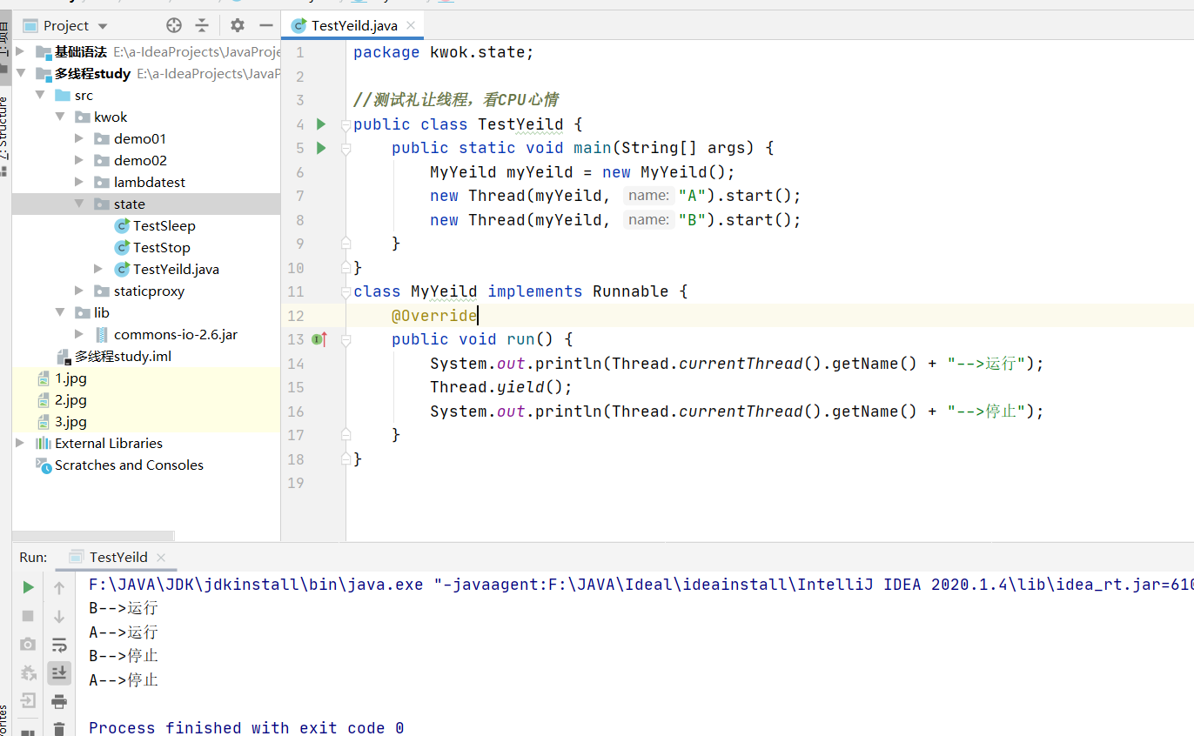
Task: Click the Print console output icon
Action: tap(59, 700)
